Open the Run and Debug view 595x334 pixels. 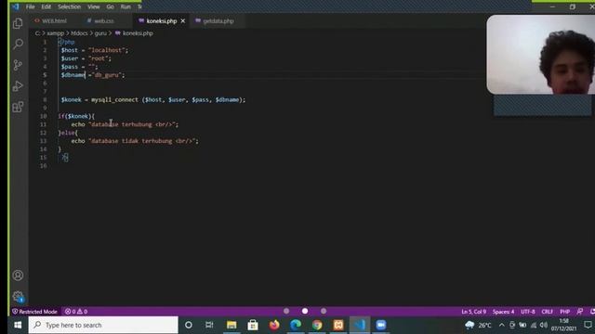(18, 86)
